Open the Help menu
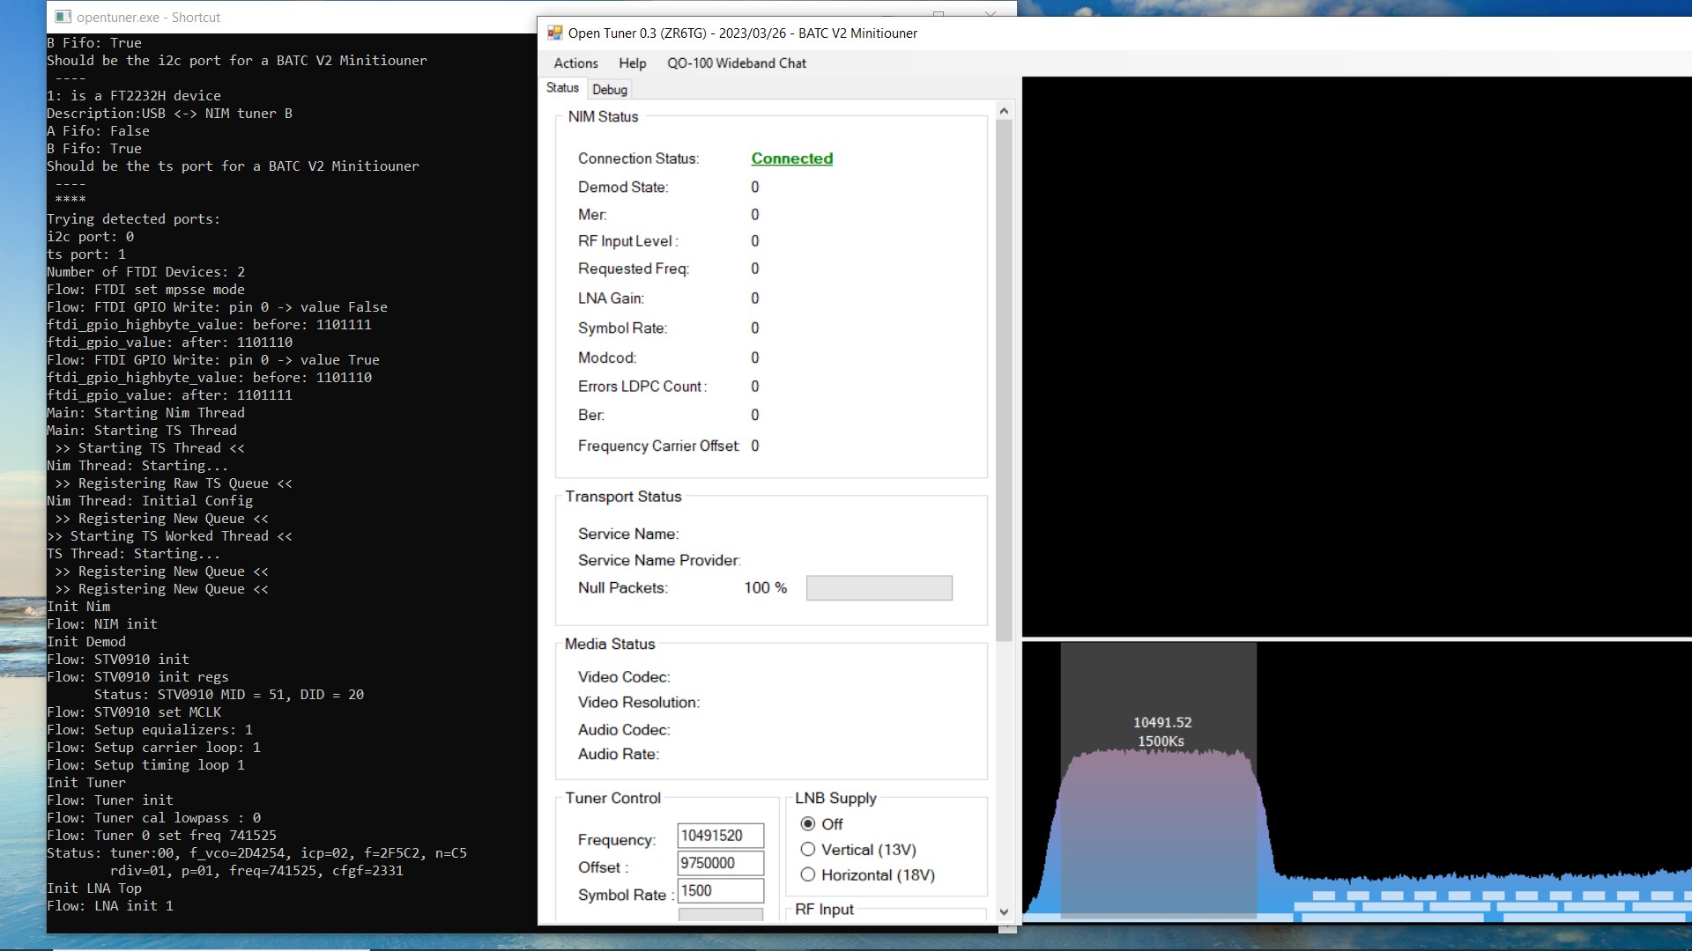The width and height of the screenshot is (1692, 951). pyautogui.click(x=632, y=63)
